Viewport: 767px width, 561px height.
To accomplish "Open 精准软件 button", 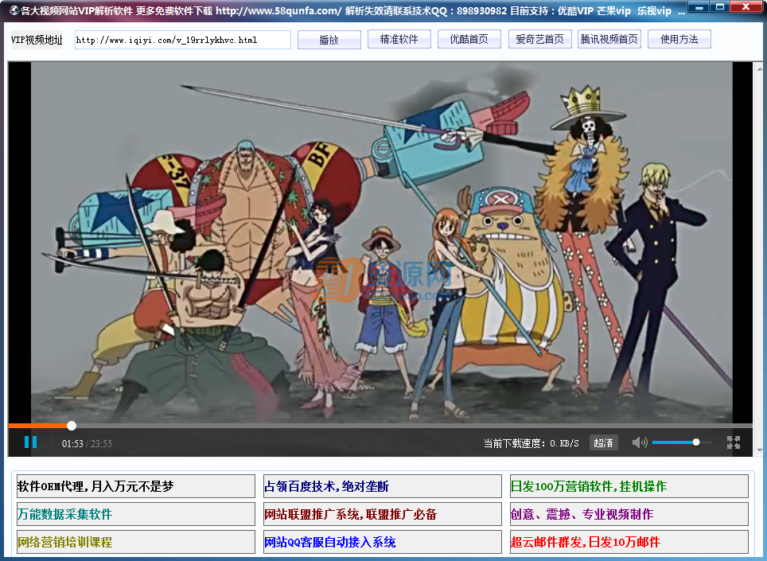I will click(x=399, y=40).
